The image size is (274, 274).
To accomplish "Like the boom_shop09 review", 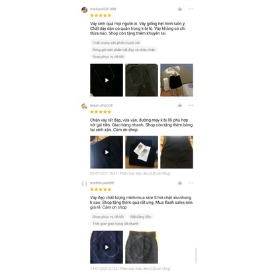I will 180,105.
